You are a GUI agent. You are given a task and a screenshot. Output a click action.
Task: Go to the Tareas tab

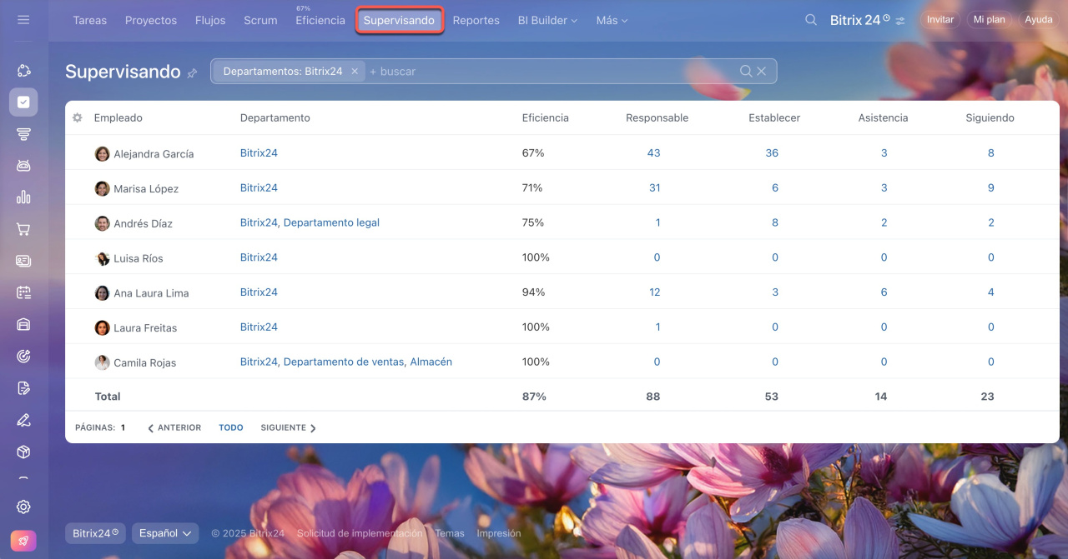click(89, 20)
